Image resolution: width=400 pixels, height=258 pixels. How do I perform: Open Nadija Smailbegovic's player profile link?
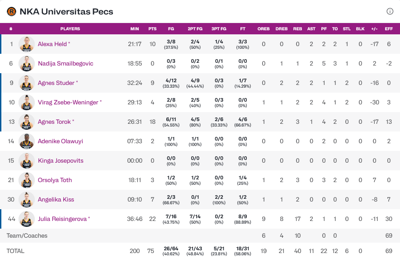(66, 64)
